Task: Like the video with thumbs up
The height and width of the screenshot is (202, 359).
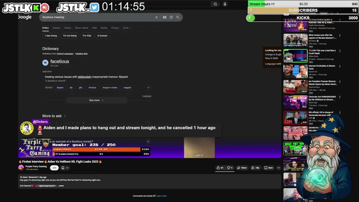Action: coord(220,168)
